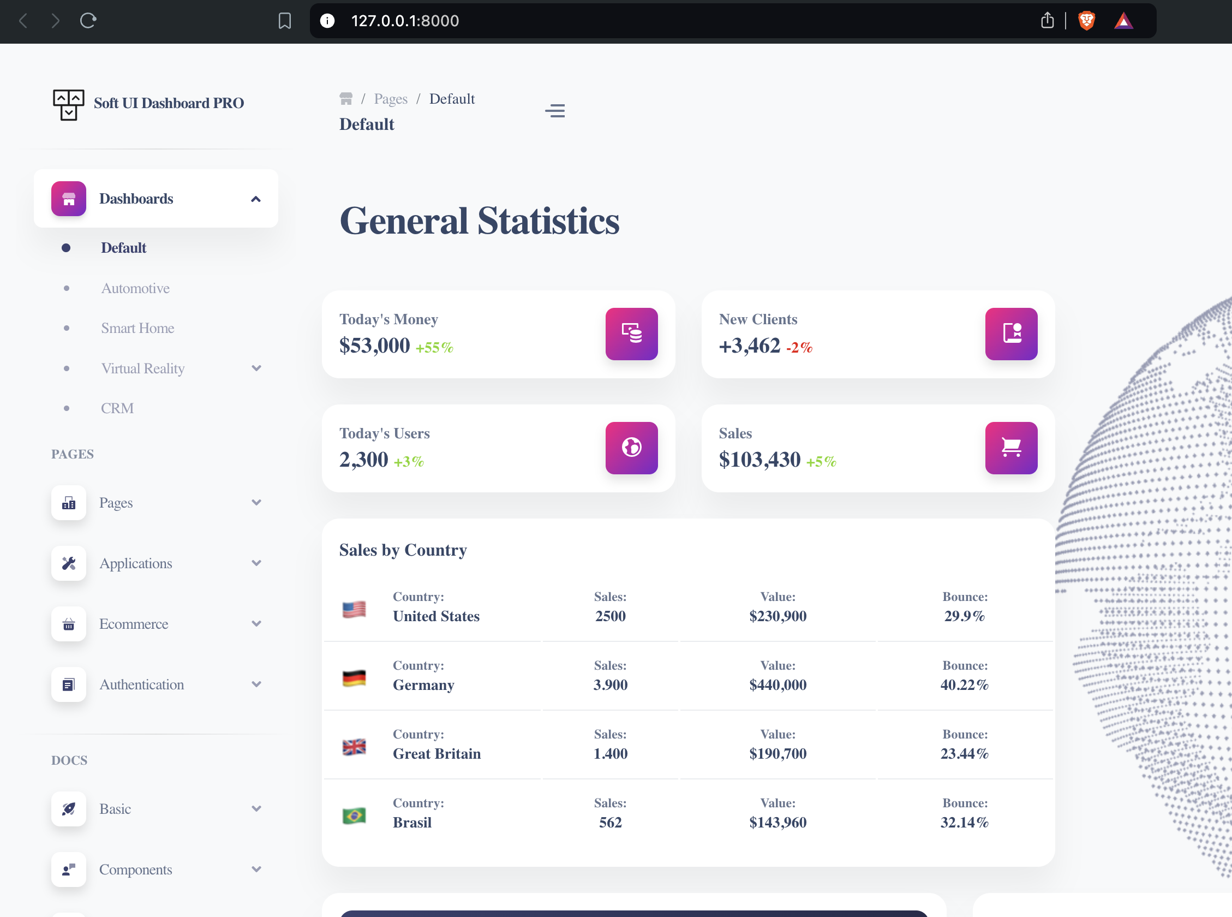Click New Clients contact icon
This screenshot has height=917, width=1232.
tap(1011, 334)
